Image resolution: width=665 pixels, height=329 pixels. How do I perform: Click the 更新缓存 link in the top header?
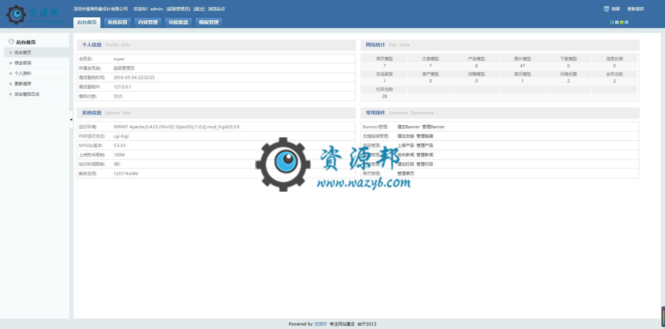point(636,9)
